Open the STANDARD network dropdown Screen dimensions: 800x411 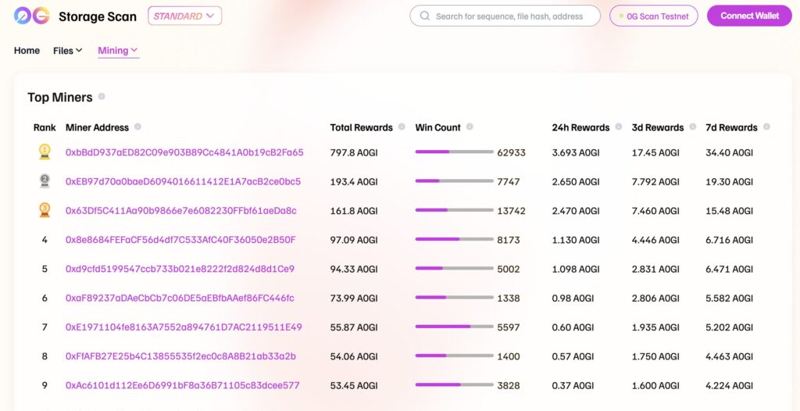pyautogui.click(x=184, y=16)
